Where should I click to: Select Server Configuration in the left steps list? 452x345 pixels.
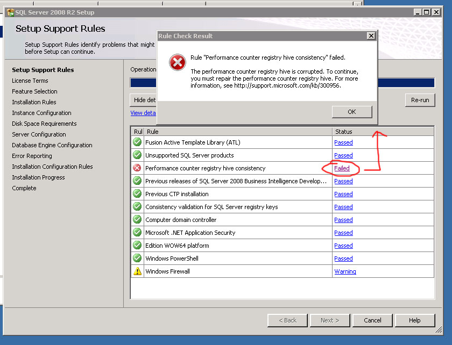pyautogui.click(x=39, y=134)
